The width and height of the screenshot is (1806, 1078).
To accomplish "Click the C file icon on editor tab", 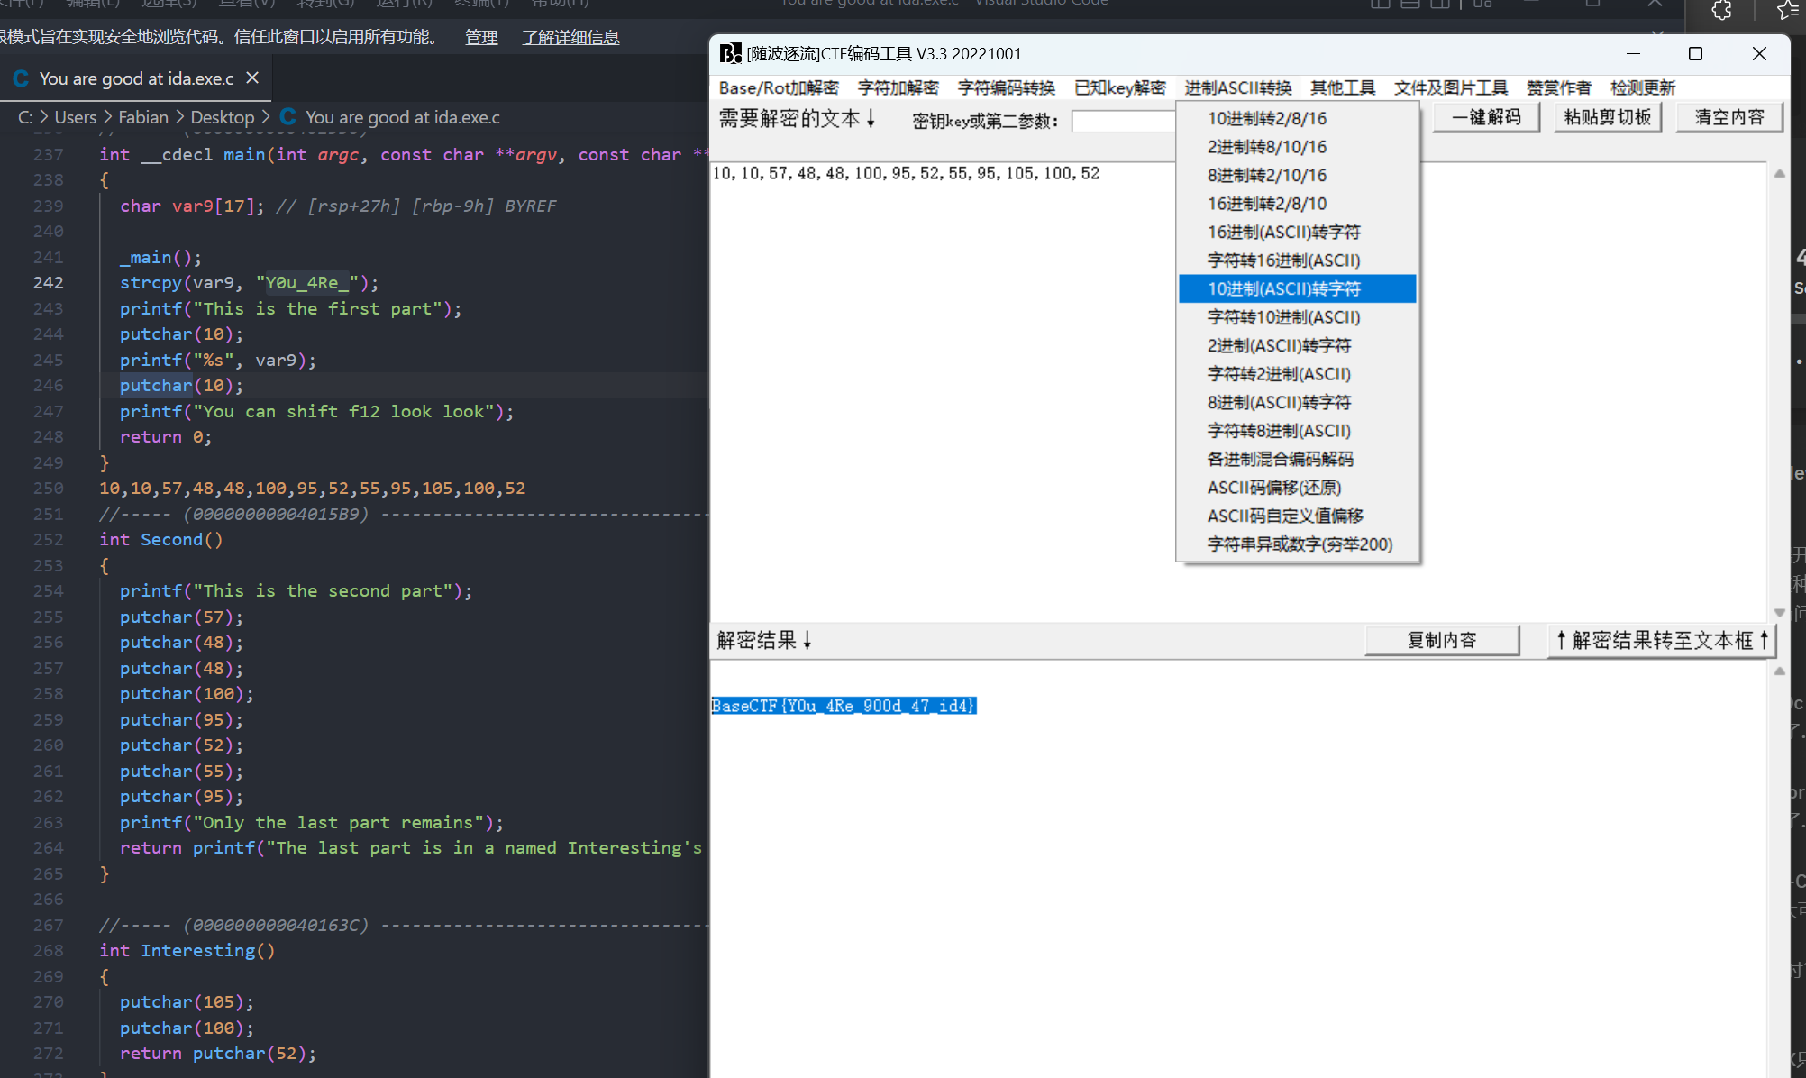I will coord(21,78).
